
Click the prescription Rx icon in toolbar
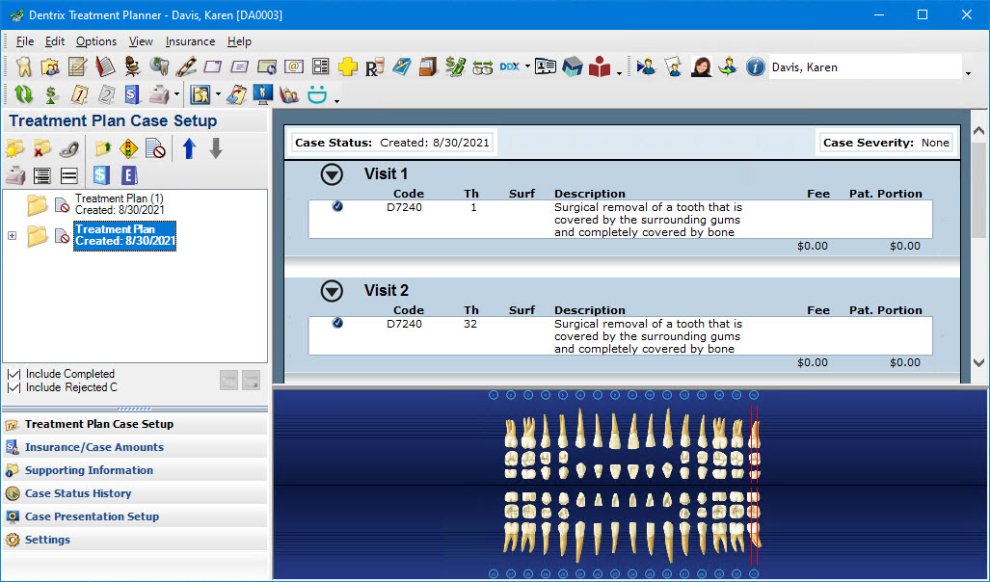(x=375, y=67)
